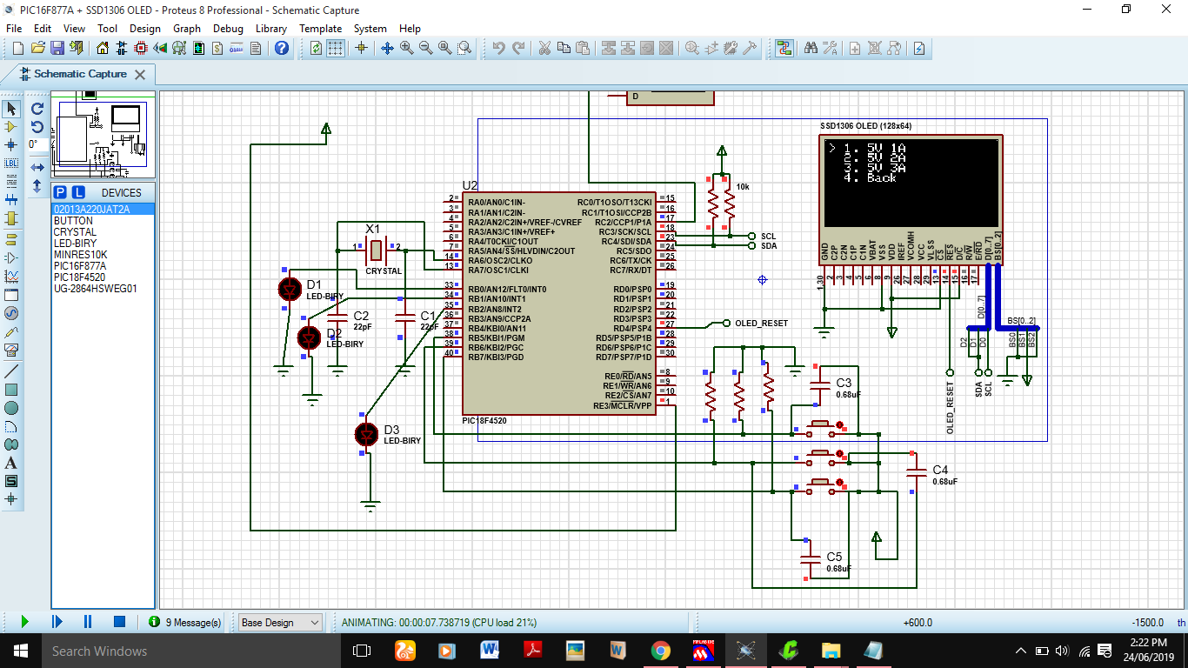Pause the running simulation
Viewport: 1188px width, 668px height.
point(88,622)
